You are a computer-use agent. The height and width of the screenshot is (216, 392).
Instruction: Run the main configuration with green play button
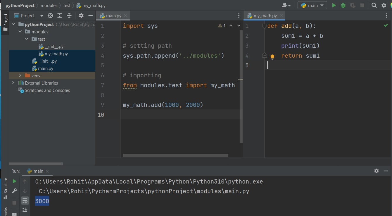334,5
